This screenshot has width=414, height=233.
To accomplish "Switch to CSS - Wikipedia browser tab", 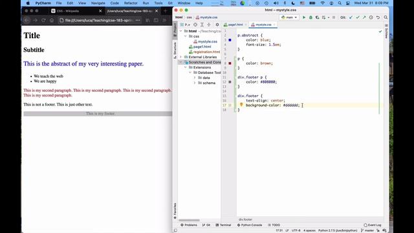I will click(76, 11).
